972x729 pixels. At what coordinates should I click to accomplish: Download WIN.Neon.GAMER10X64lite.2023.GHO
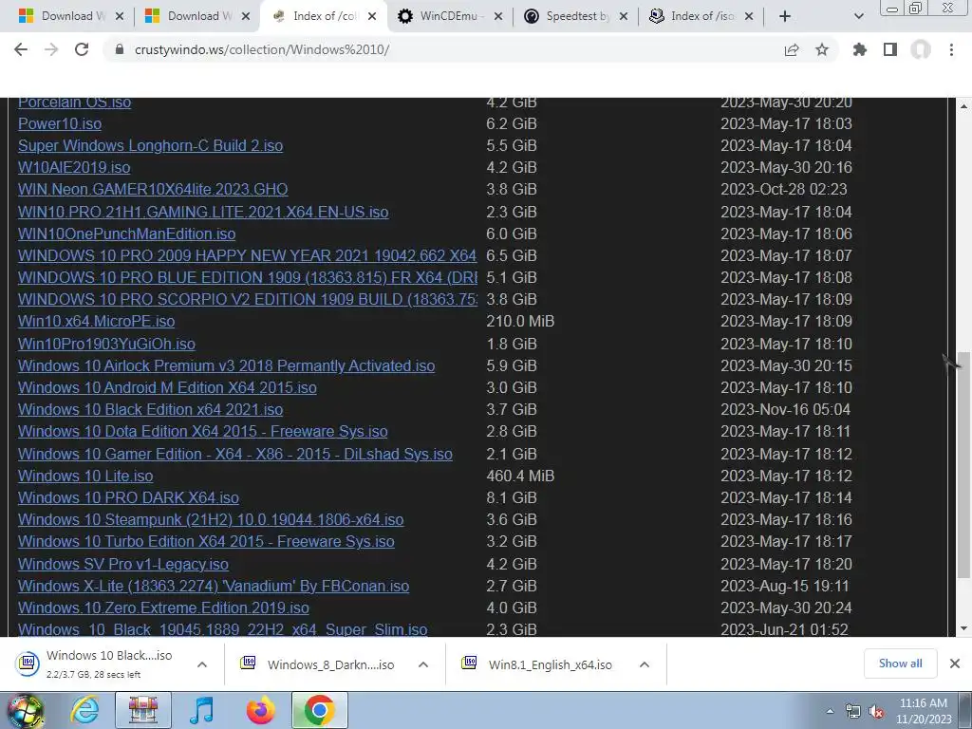(153, 189)
